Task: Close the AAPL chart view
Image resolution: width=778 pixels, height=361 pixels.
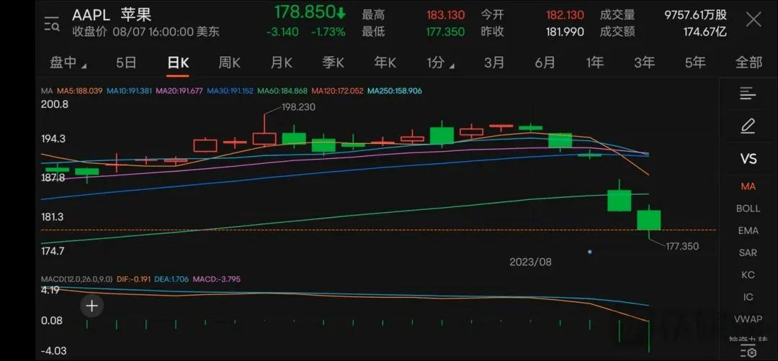Action: 753,19
